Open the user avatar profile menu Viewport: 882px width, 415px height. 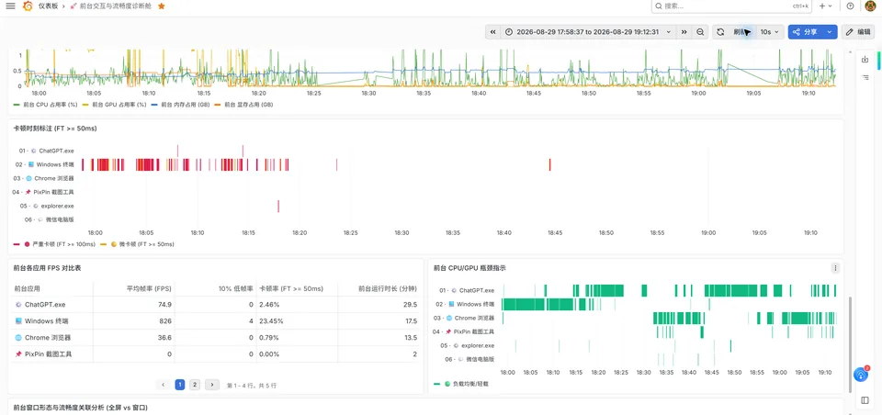[870, 6]
